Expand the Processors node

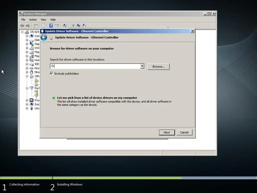tap(27, 100)
